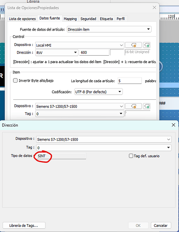179x232 pixels.
Task: Expand Fuente de datos del artículo dropdown
Action: 109,29
